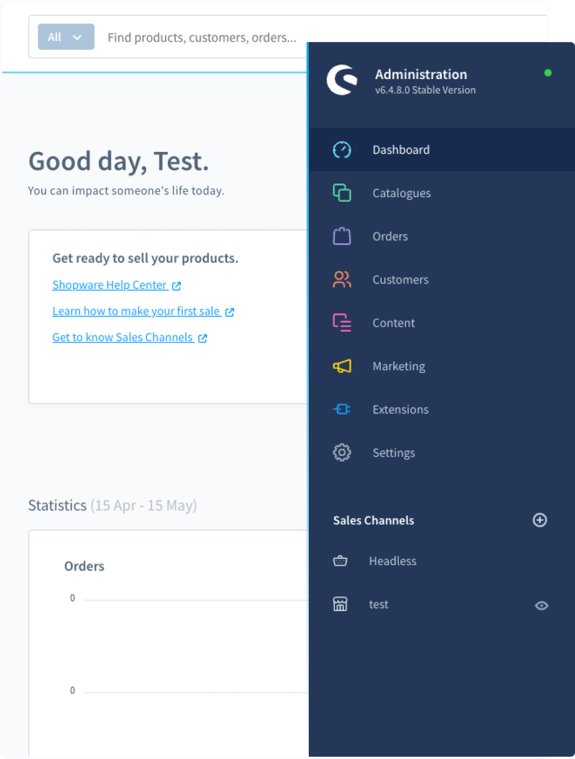Click the Content layout icon

(342, 323)
